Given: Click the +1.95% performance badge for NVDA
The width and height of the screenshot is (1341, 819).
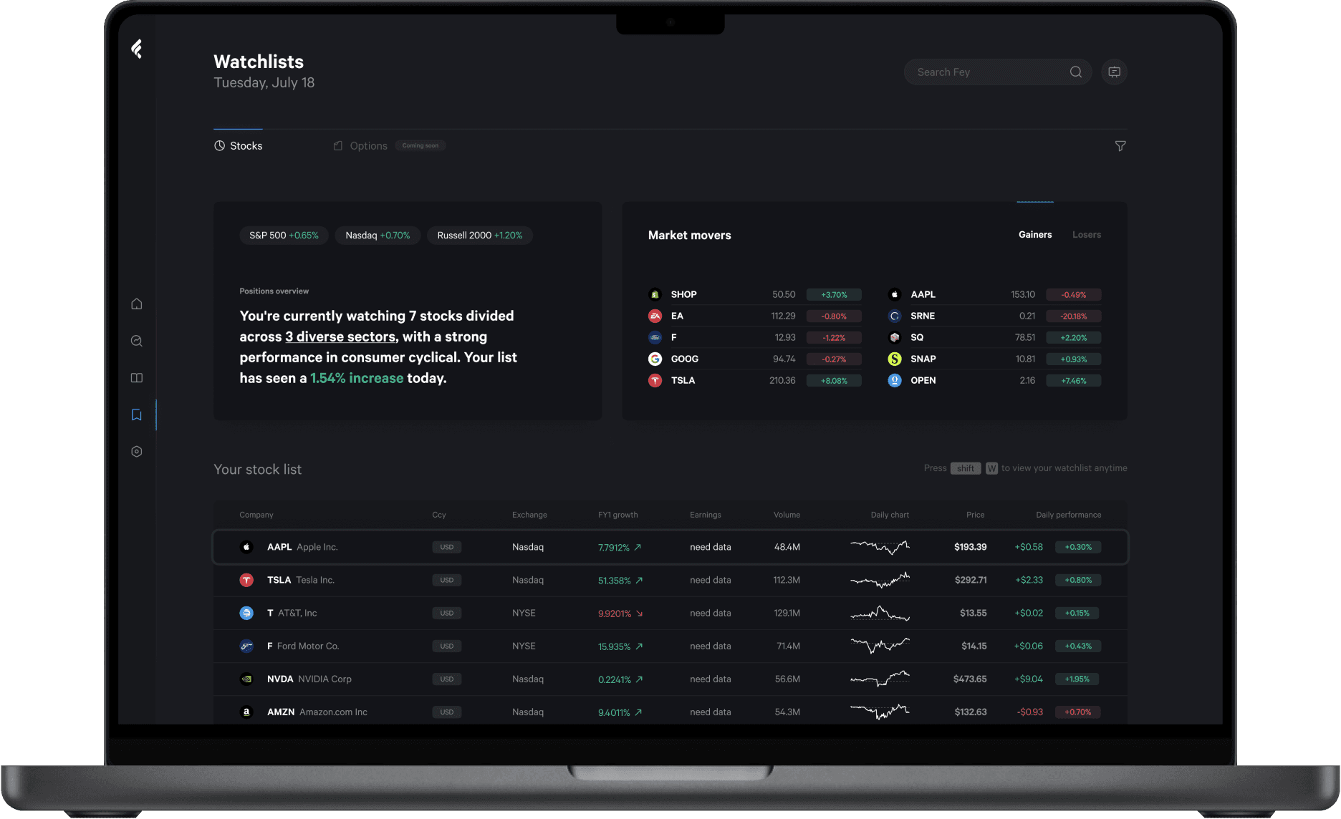Looking at the screenshot, I should (x=1077, y=679).
